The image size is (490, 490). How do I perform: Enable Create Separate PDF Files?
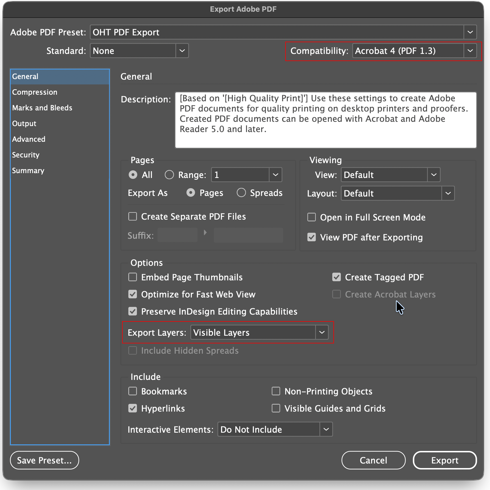133,216
